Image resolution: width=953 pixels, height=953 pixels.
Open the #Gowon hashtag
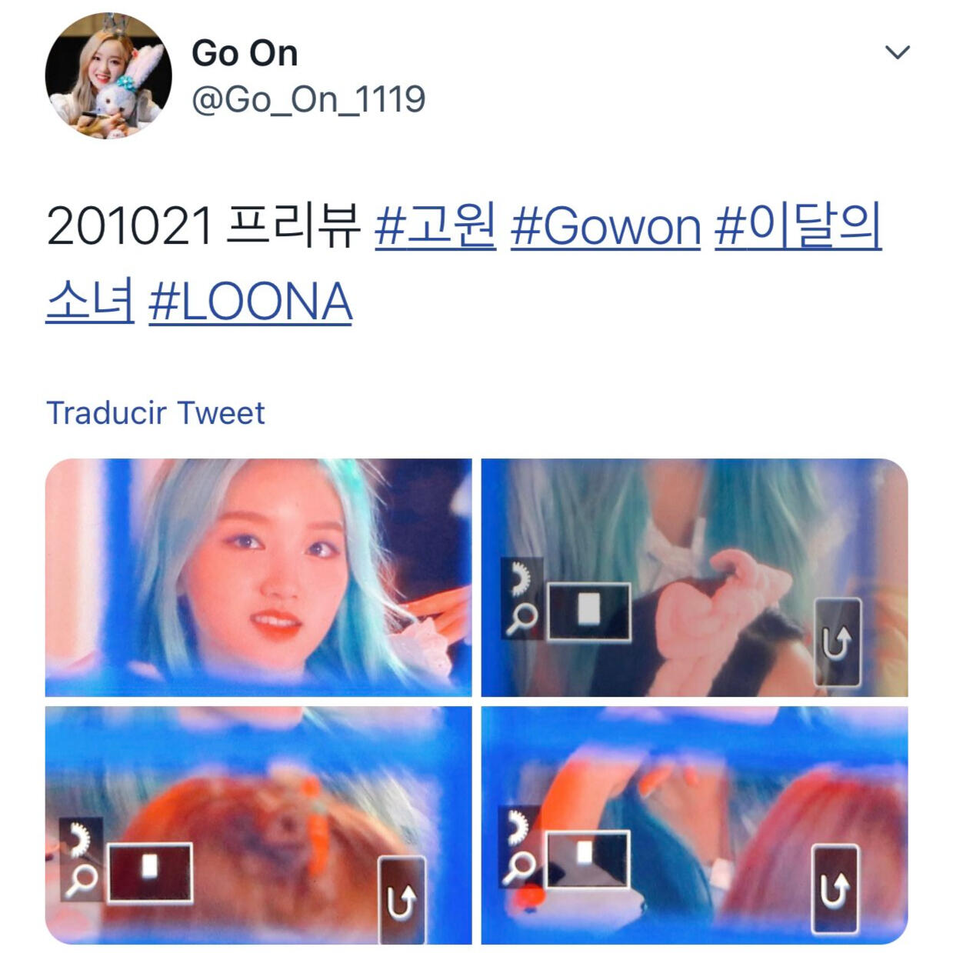coord(606,227)
